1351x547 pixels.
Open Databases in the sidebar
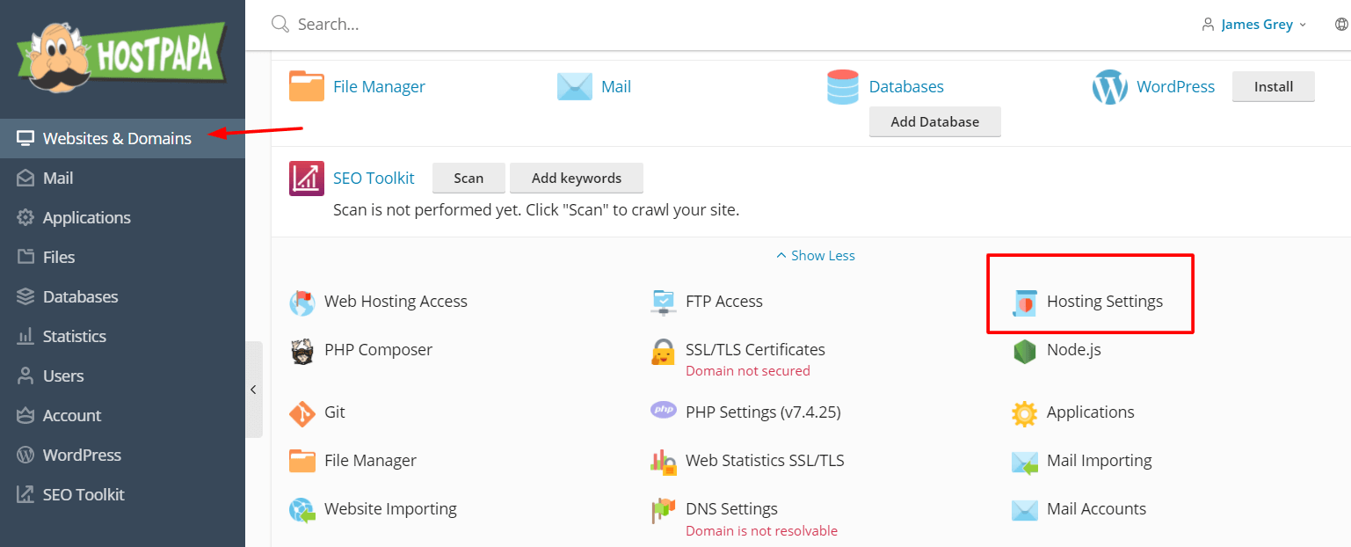122,296
